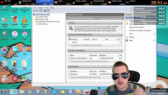
Task: Click Refresh in the Actions pane
Action: click(132, 37)
